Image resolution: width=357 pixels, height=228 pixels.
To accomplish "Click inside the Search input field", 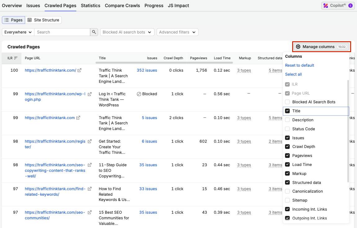I will [x=62, y=32].
